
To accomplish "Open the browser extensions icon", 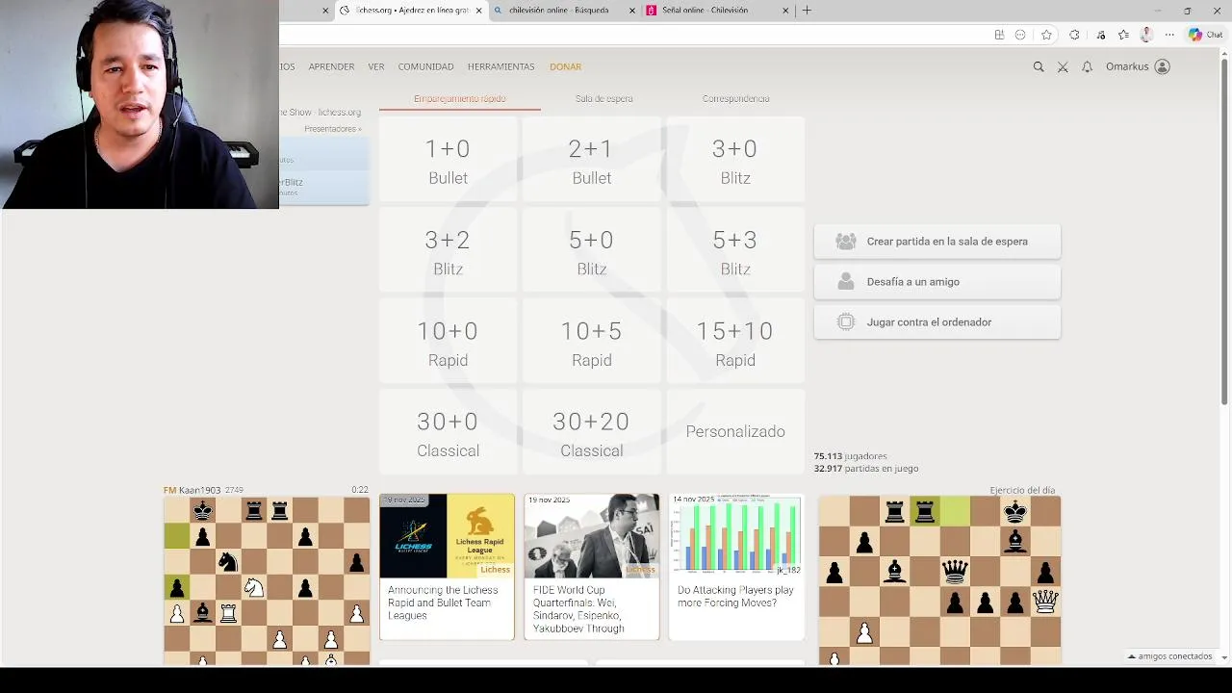I will pyautogui.click(x=1074, y=35).
